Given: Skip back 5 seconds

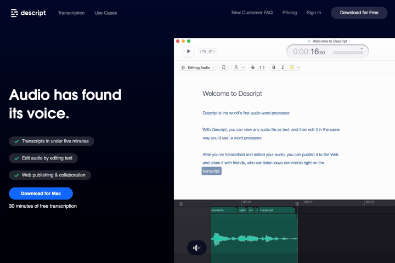Looking at the screenshot, I should click(203, 52).
